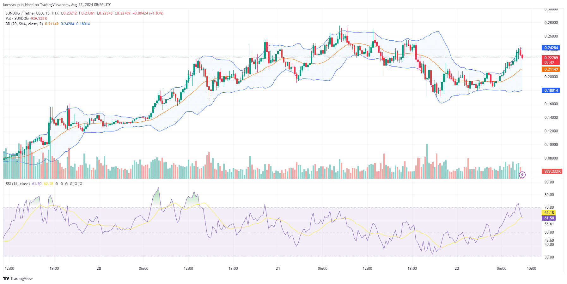Click the RSI 43.60 axis tick
The width and height of the screenshot is (567, 284).
(x=549, y=241)
